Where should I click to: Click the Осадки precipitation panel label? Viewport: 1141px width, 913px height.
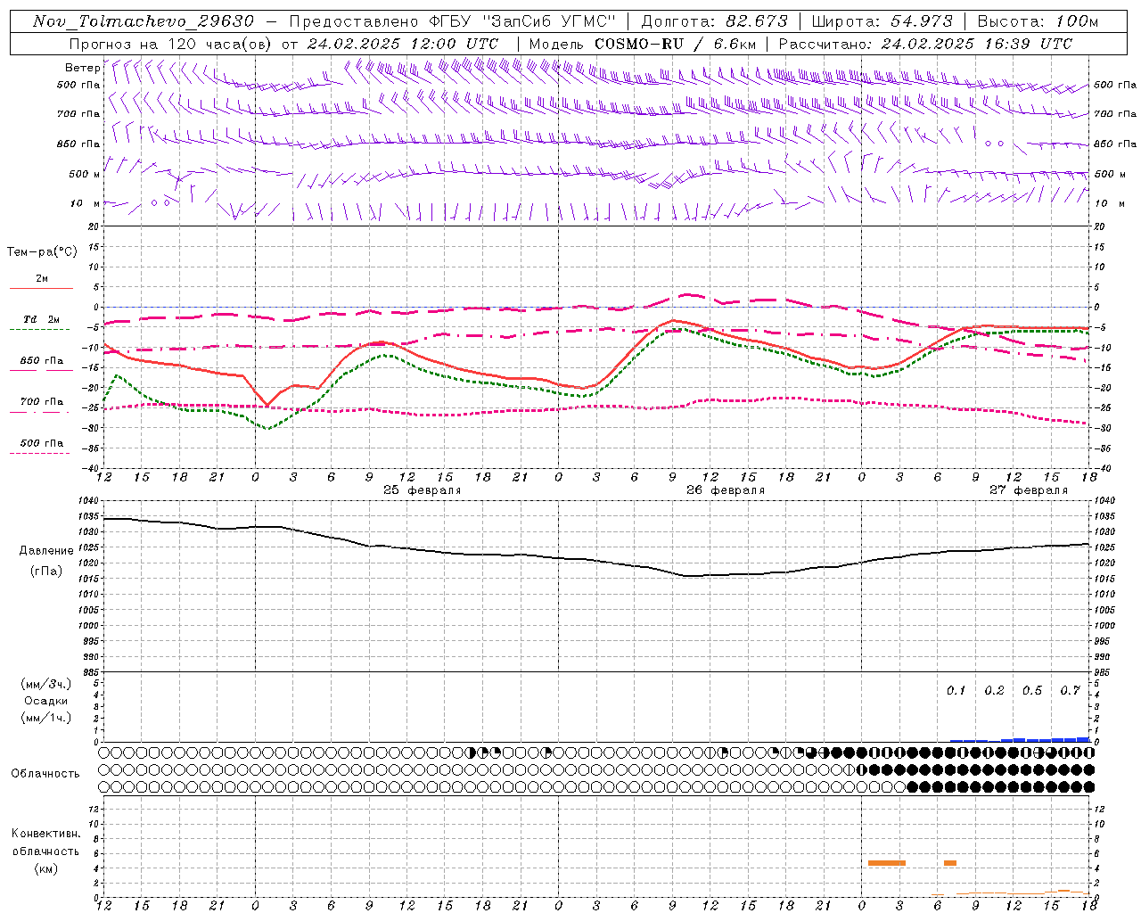point(46,701)
